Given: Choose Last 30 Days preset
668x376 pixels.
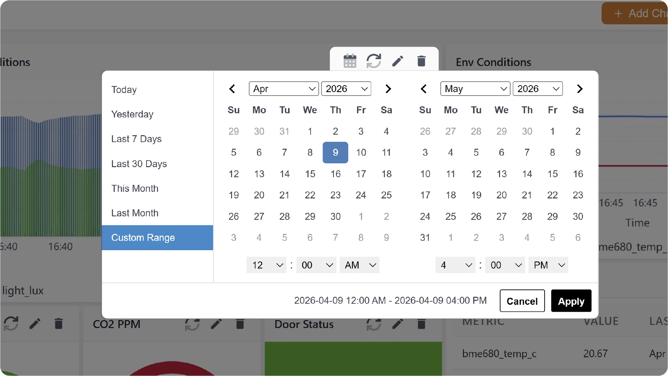Looking at the screenshot, I should click(x=157, y=164).
